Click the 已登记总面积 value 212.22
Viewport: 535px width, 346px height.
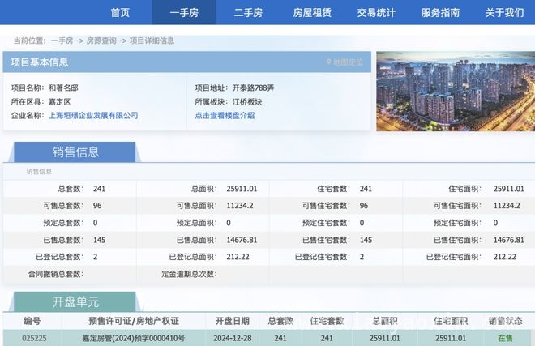coord(238,257)
